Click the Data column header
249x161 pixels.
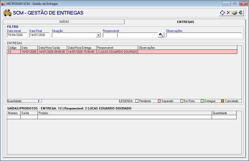coord(29,48)
